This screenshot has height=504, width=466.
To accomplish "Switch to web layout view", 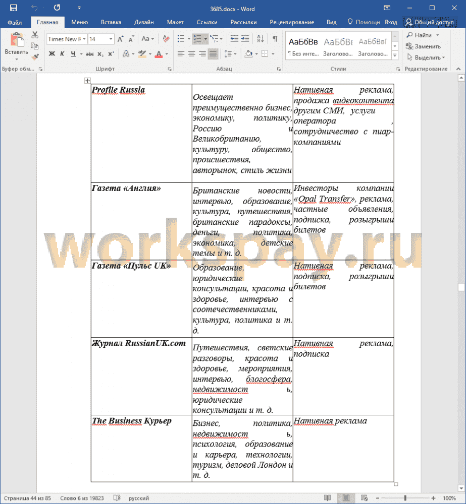I will pos(364,498).
